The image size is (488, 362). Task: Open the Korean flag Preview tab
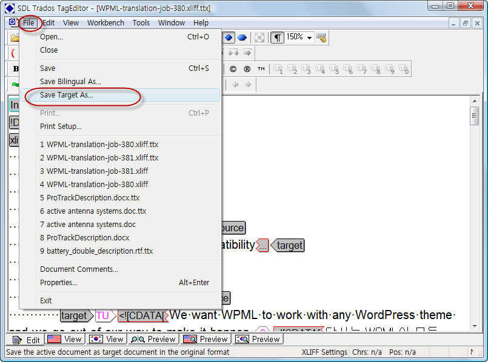(258, 339)
